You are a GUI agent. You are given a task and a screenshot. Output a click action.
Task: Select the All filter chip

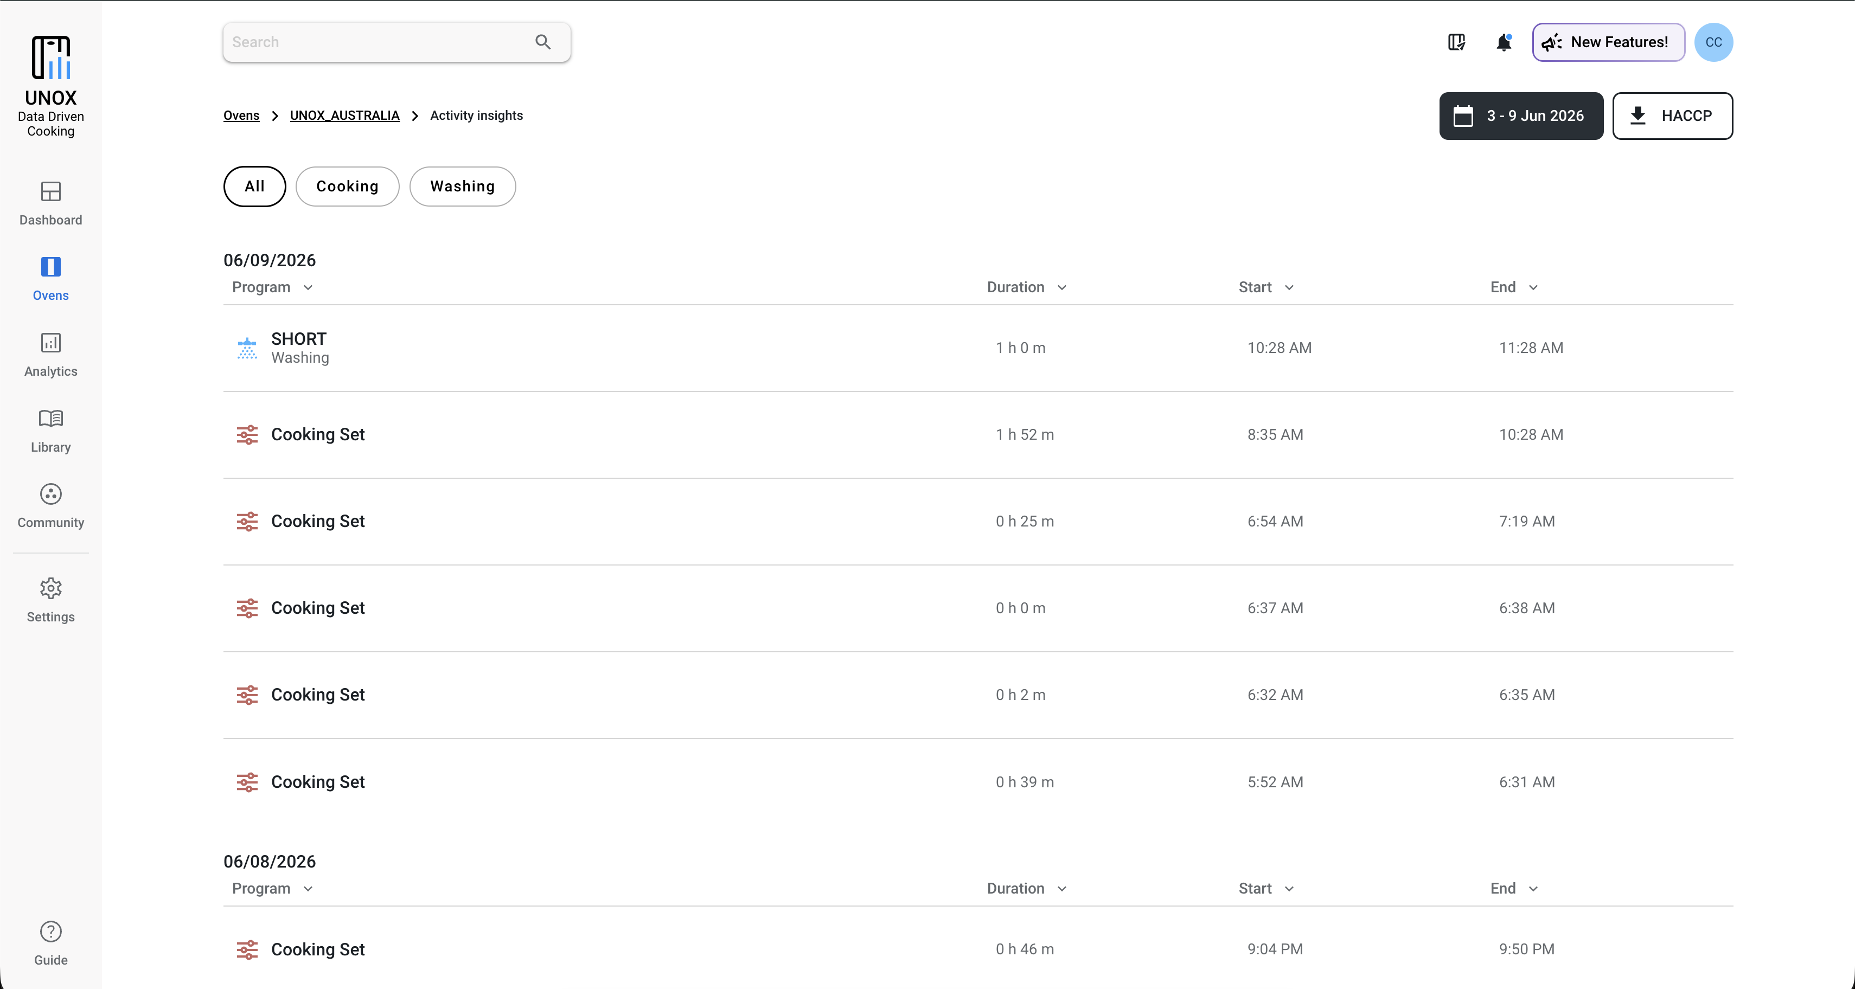[x=254, y=187]
